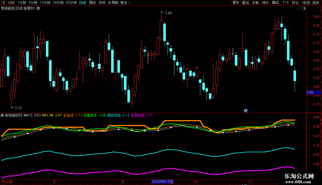Open 多周期 multi-period view
Viewport: 322px width, 185px height.
(x=113, y=3)
